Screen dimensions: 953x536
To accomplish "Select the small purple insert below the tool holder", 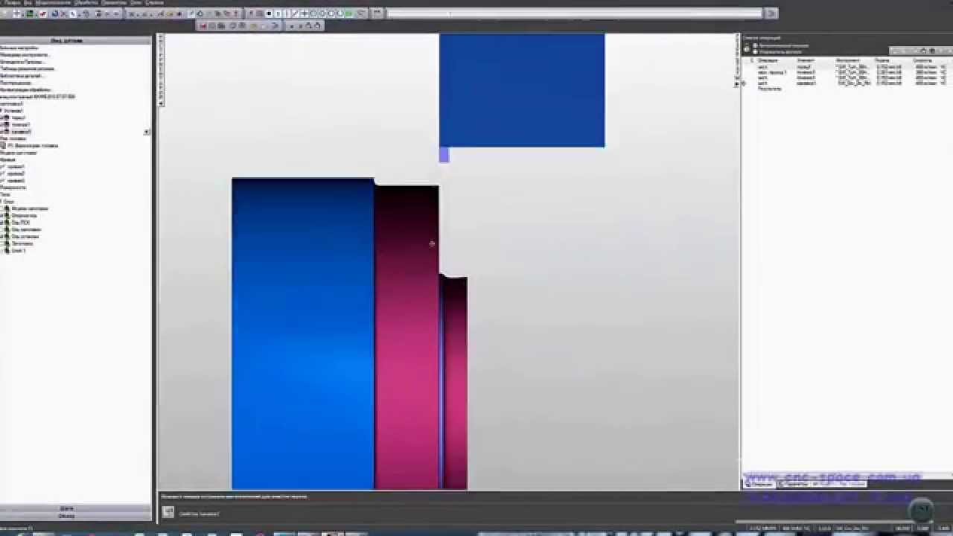I will 444,155.
